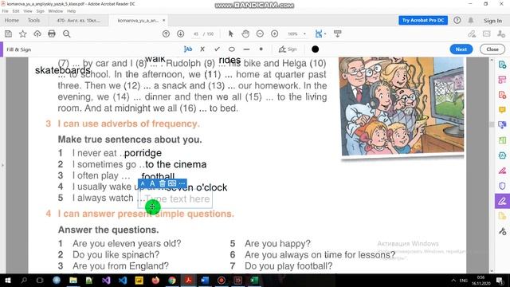Image resolution: width=510 pixels, height=287 pixels.
Task: Open the black color picker
Action: coord(316,49)
